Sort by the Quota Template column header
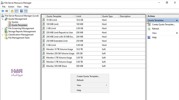 click(x=60, y=16)
